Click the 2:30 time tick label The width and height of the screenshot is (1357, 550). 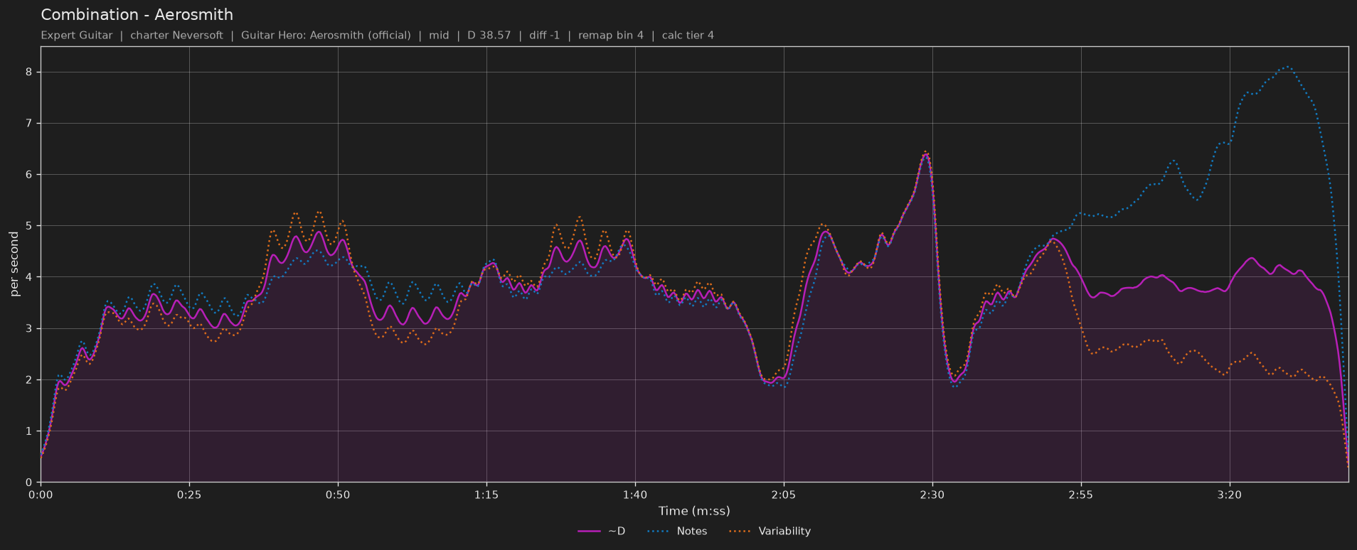[932, 495]
